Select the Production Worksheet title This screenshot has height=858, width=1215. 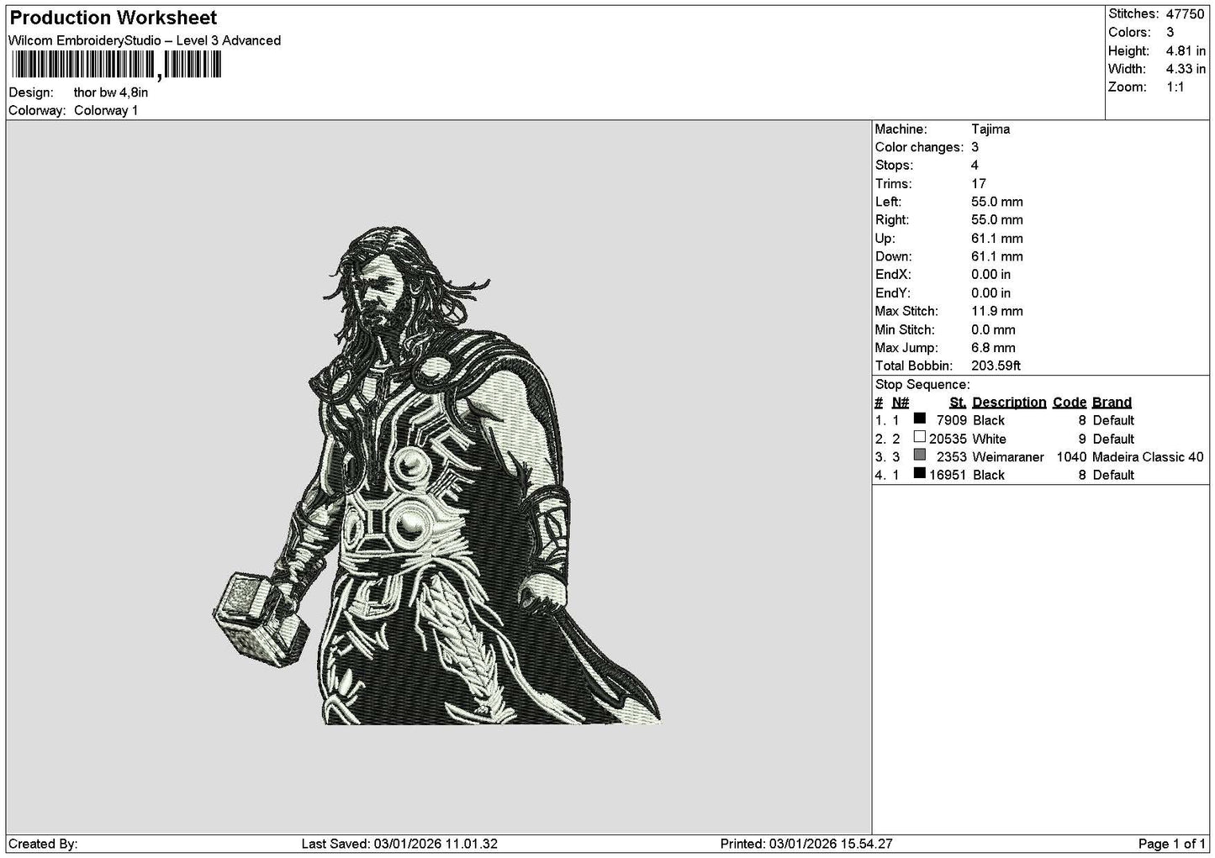(x=114, y=18)
